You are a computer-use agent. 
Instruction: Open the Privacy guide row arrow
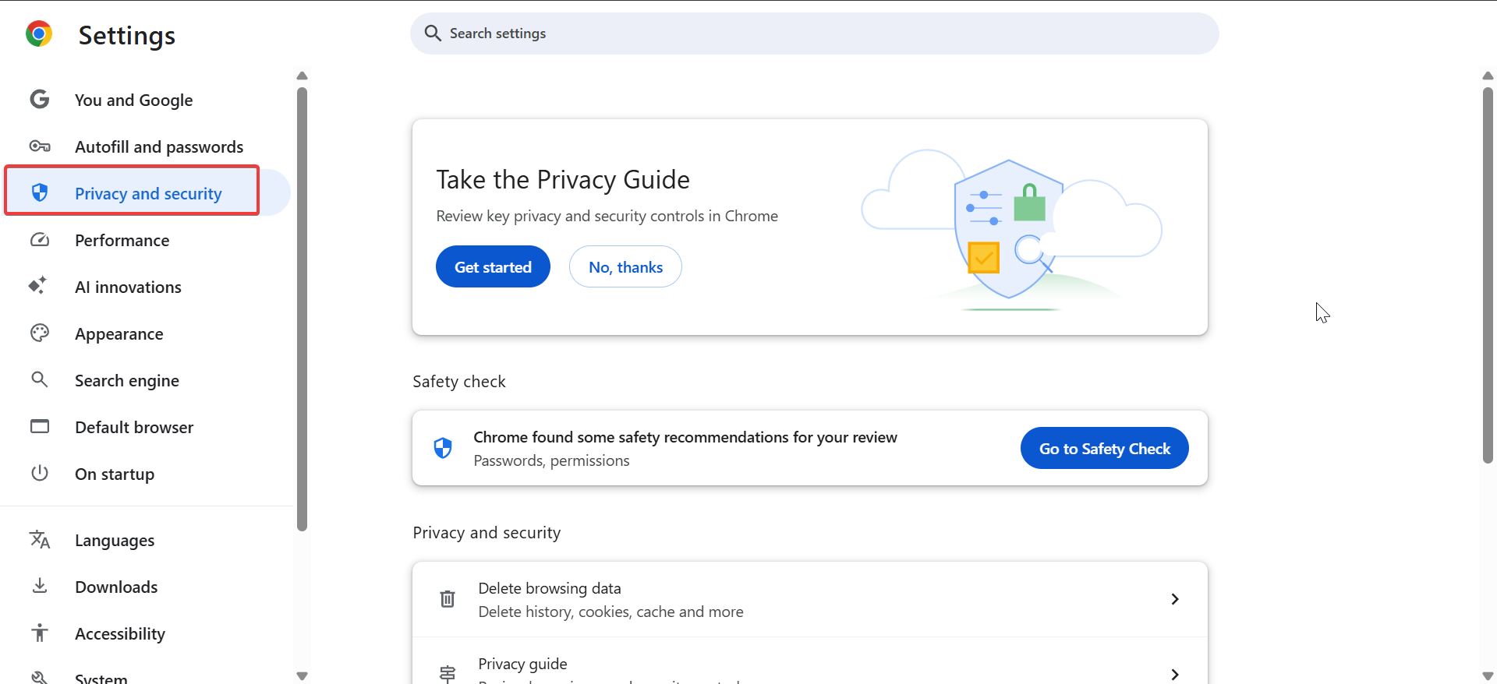tap(1175, 674)
